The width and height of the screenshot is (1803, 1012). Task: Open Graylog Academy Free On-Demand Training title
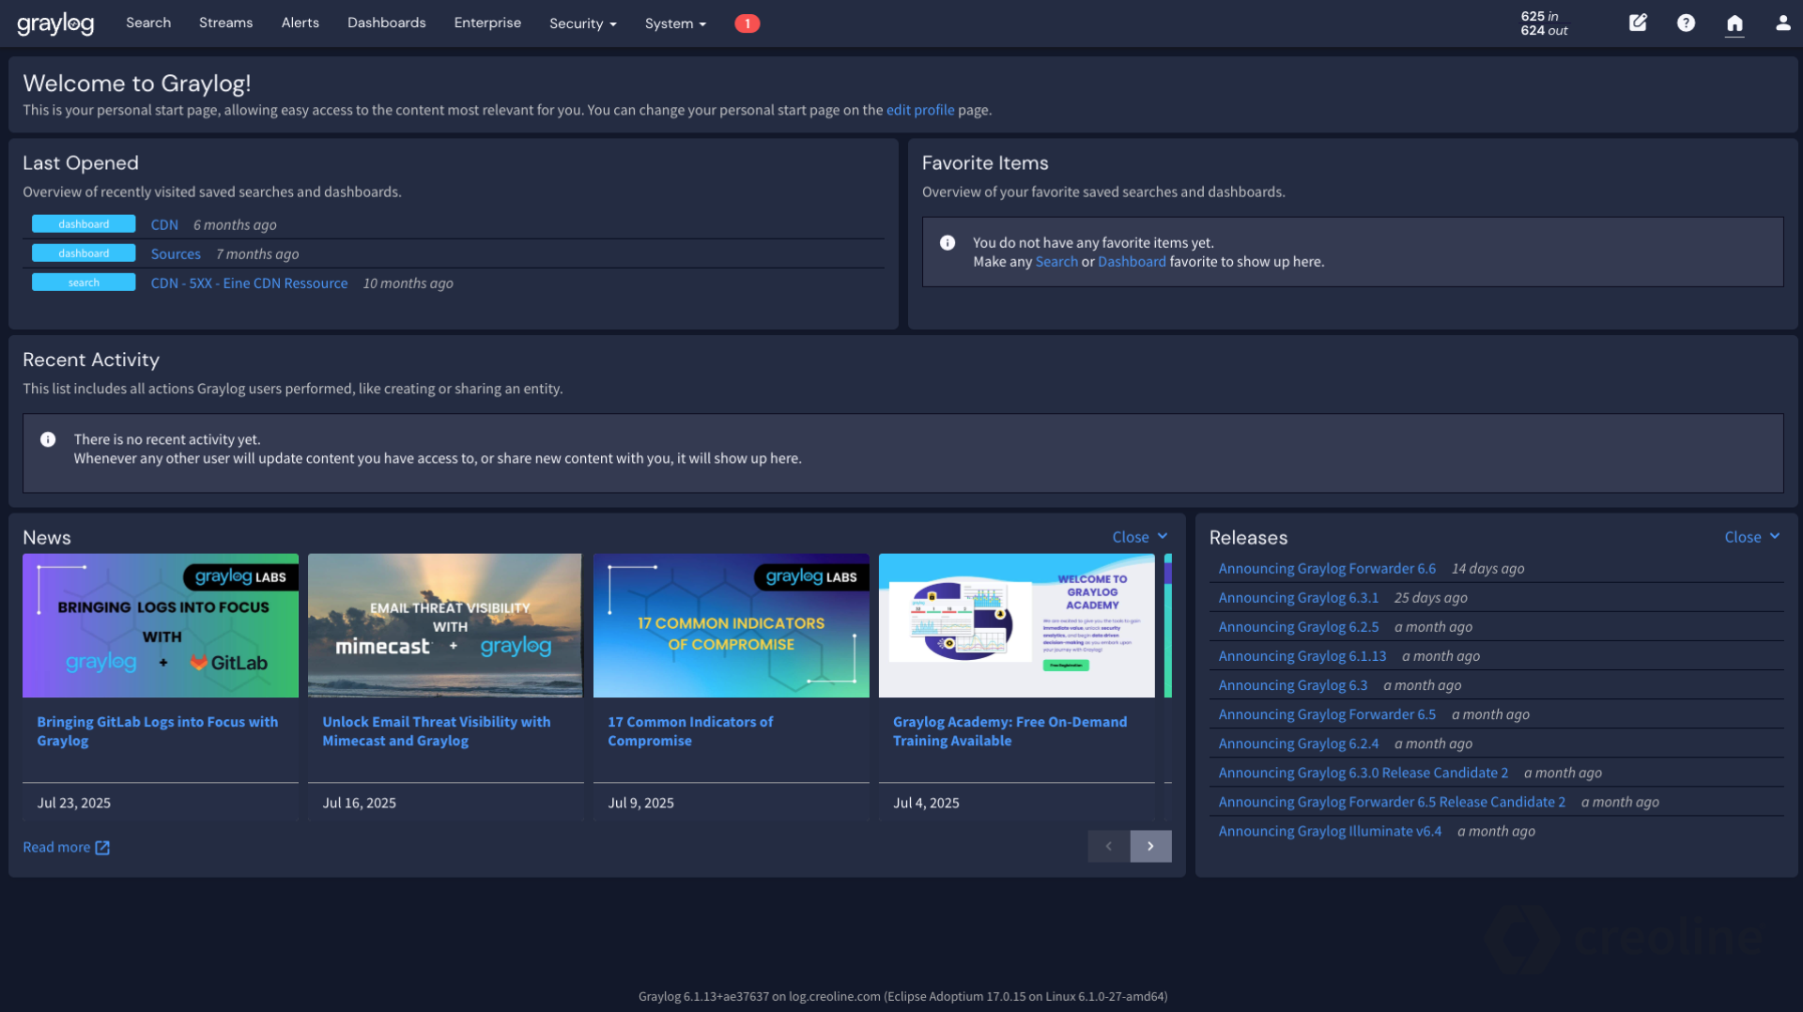(1009, 731)
